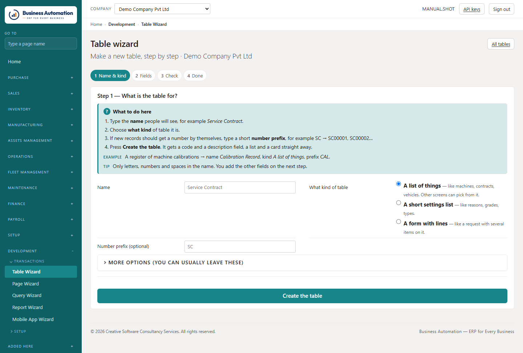Click Development in the breadcrumb
The image size is (523, 353).
tap(122, 24)
